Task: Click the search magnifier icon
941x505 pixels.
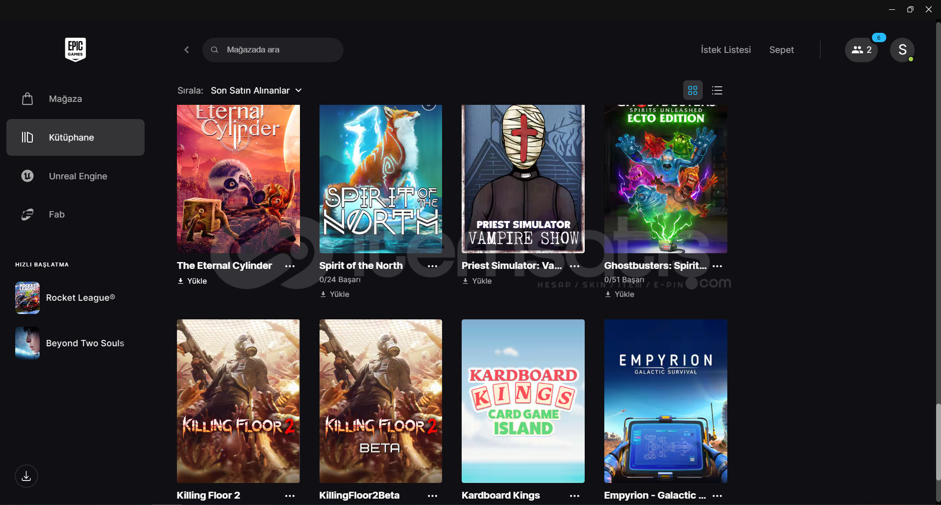Action: coord(215,50)
